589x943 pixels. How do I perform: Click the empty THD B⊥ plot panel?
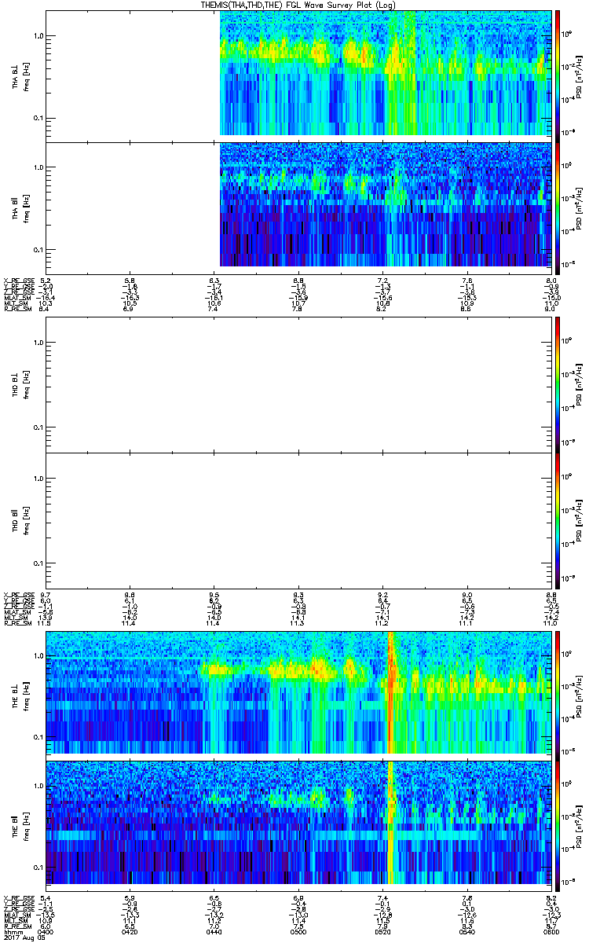tap(299, 383)
